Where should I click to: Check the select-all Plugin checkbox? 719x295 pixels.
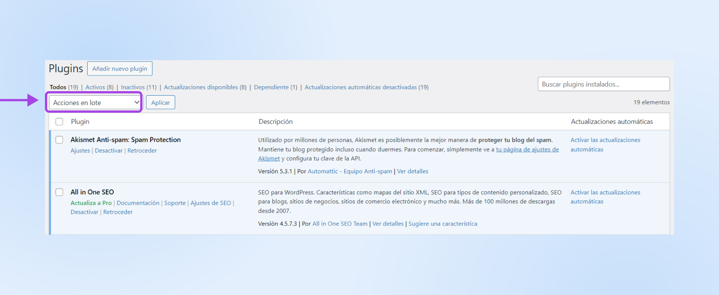click(x=59, y=122)
